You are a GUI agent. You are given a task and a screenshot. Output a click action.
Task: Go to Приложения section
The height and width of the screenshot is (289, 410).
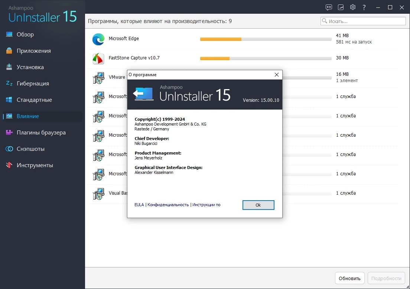tap(34, 51)
